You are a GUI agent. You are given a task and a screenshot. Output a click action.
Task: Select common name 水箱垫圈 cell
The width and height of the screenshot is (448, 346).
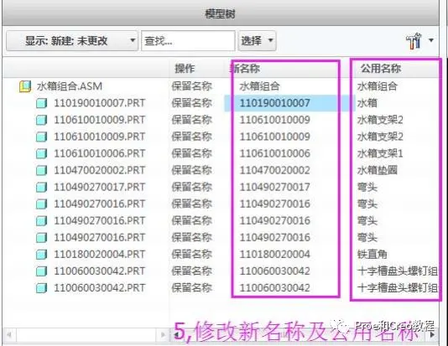[x=378, y=171]
